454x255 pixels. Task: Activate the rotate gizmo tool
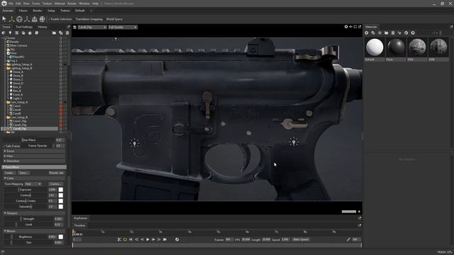tap(19, 19)
